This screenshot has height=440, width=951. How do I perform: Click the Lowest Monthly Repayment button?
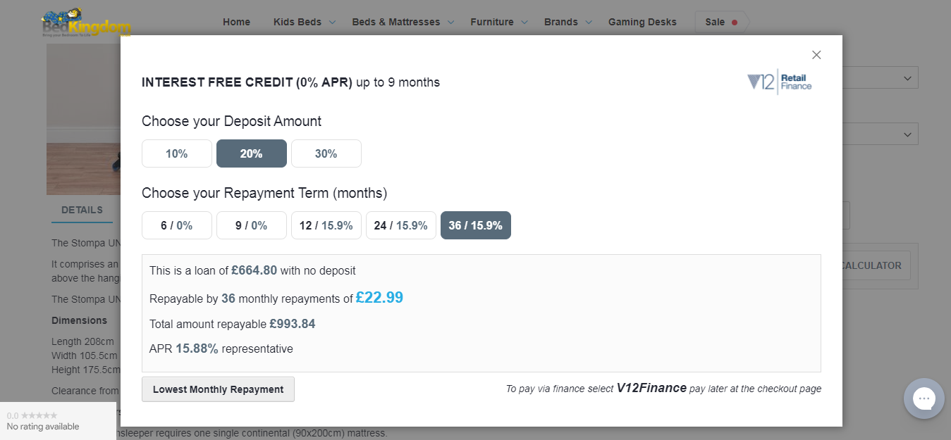pos(218,389)
